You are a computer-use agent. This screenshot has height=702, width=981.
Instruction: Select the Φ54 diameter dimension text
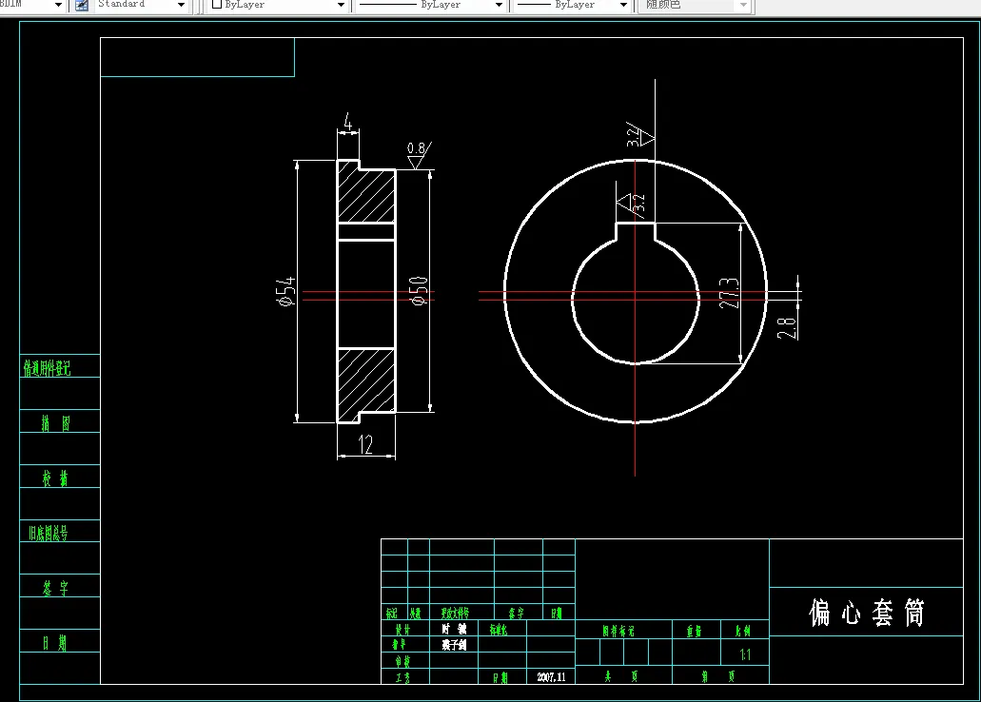(285, 291)
